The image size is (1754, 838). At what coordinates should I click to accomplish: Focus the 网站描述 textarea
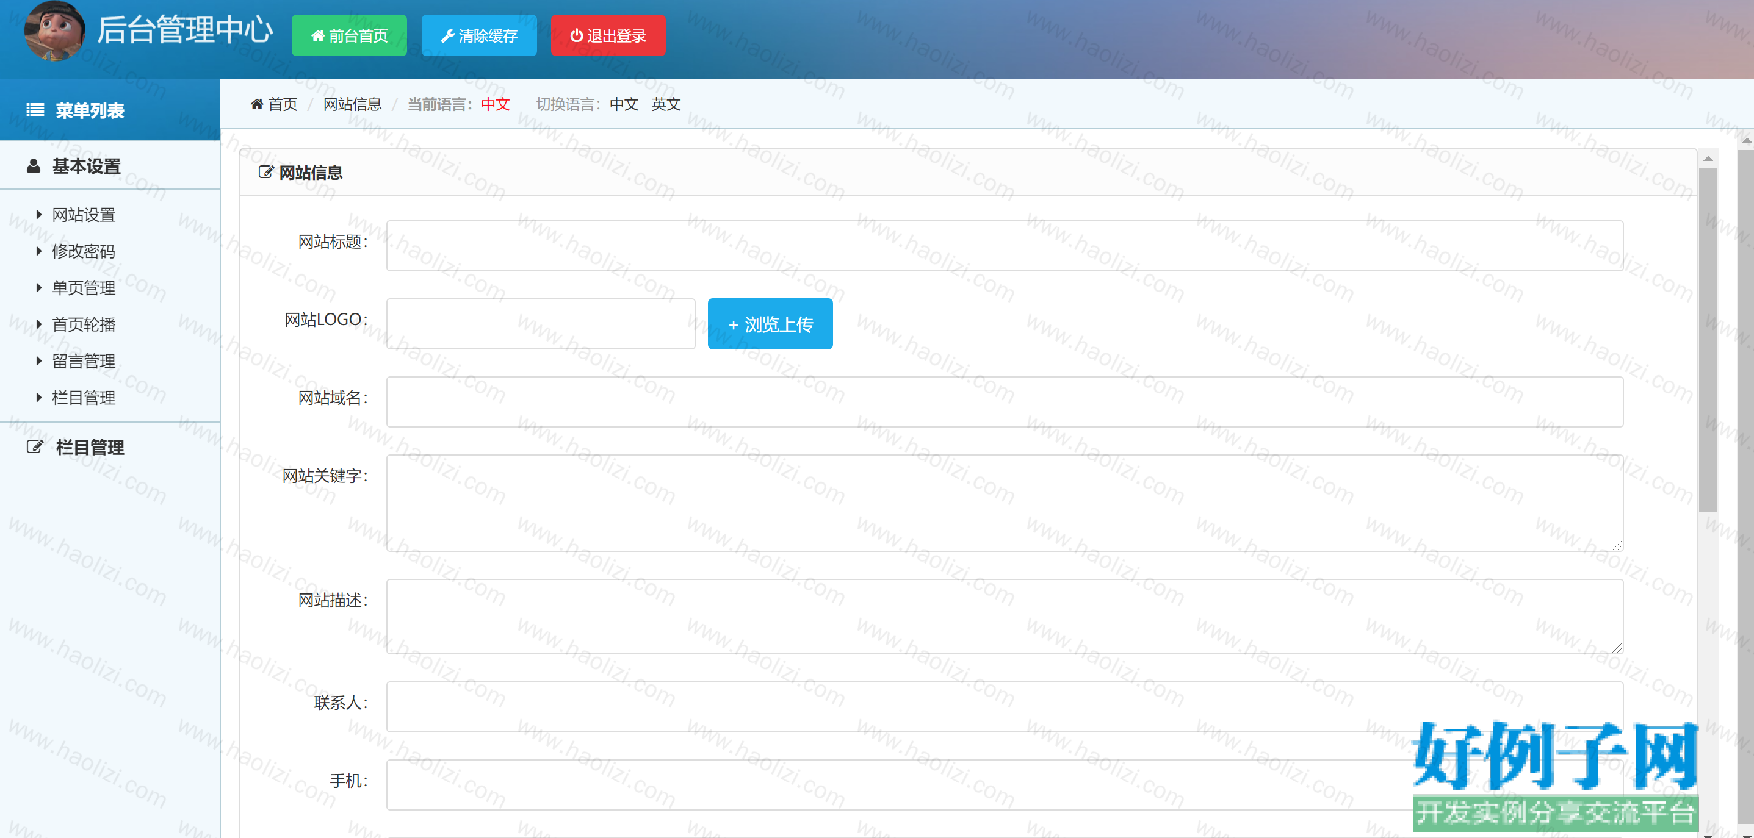point(1005,617)
